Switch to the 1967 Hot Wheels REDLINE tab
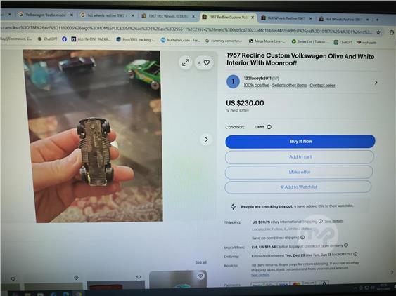 [x=168, y=16]
